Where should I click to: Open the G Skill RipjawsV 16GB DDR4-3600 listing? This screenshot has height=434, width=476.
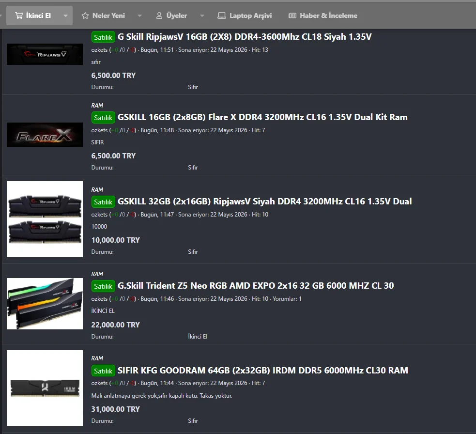[x=245, y=37]
